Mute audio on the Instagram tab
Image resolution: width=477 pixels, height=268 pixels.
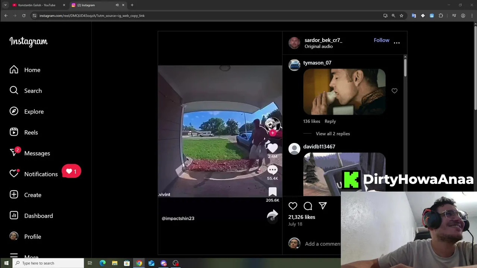coord(117,5)
